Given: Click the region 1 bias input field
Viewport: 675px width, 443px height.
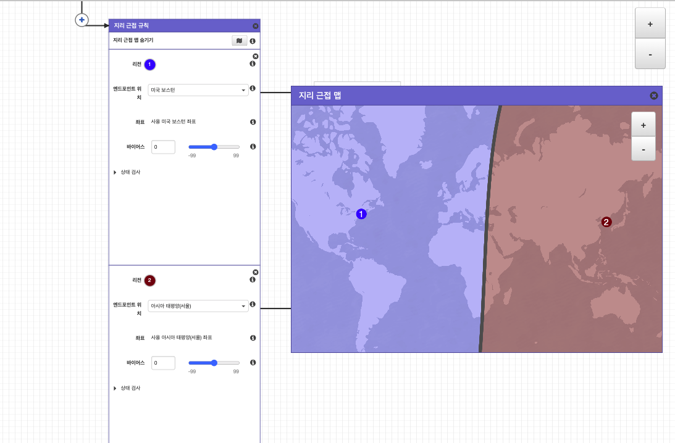Looking at the screenshot, I should 163,147.
